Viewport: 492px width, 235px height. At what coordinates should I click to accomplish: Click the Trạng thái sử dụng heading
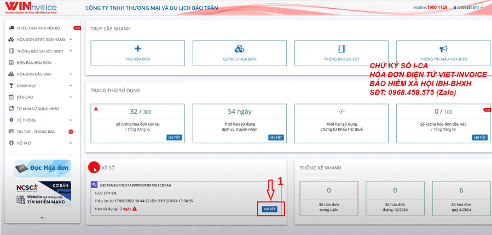[115, 91]
